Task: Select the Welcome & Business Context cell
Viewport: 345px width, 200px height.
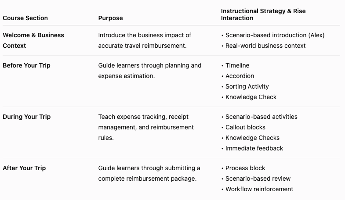Action: click(33, 40)
